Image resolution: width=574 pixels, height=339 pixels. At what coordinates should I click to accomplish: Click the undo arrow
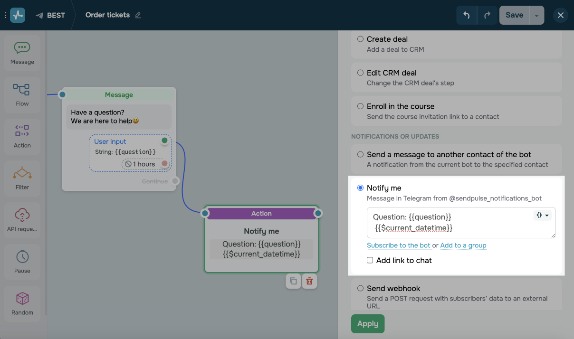point(466,15)
